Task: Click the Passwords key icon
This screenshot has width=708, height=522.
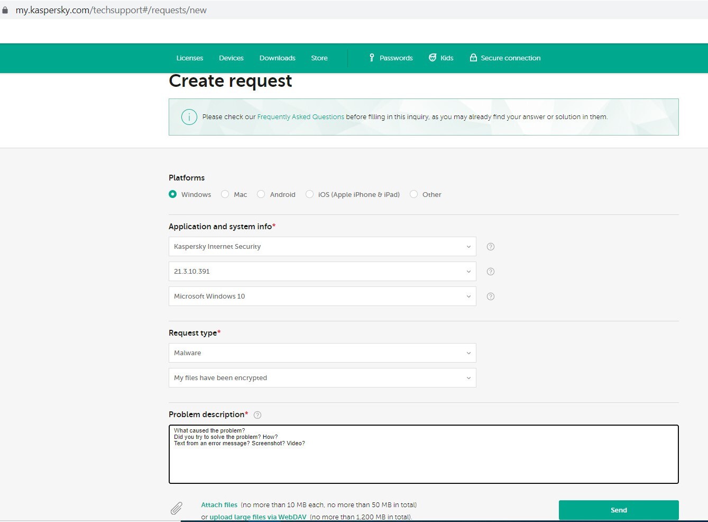Action: click(372, 58)
